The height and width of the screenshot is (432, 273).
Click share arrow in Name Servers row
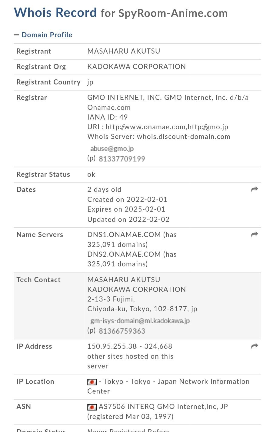point(255,235)
